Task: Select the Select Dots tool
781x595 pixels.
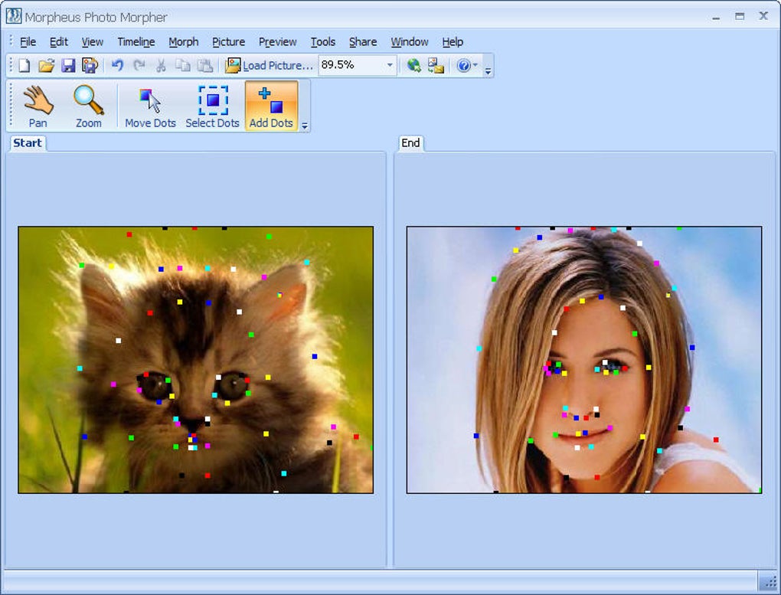Action: click(x=213, y=106)
